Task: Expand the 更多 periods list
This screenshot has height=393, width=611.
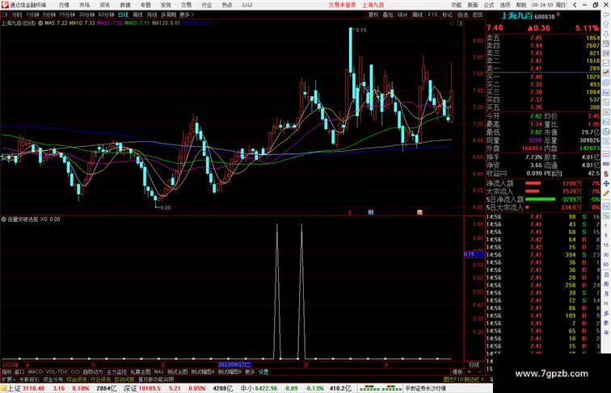Action: click(186, 15)
